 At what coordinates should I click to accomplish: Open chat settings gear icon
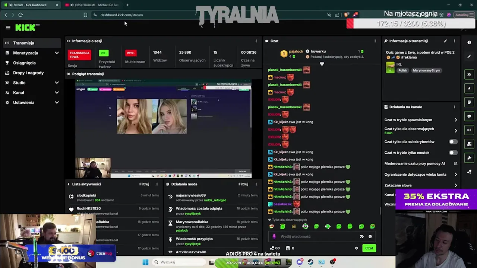click(356, 248)
